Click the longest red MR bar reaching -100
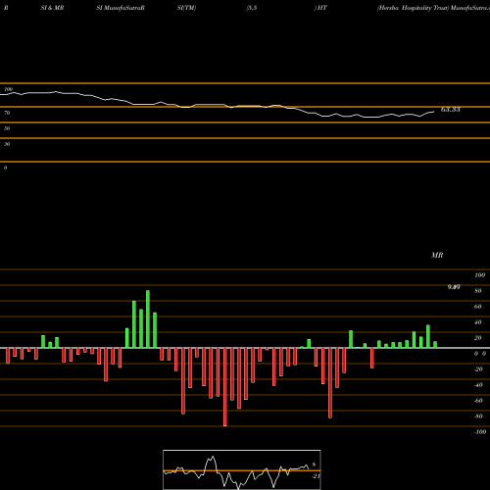Screen dimensions: 490x490 click(x=225, y=387)
